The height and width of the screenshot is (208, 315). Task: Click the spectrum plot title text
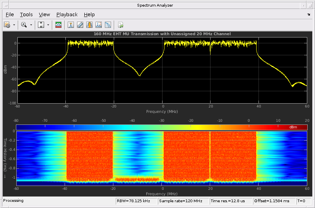coord(162,34)
